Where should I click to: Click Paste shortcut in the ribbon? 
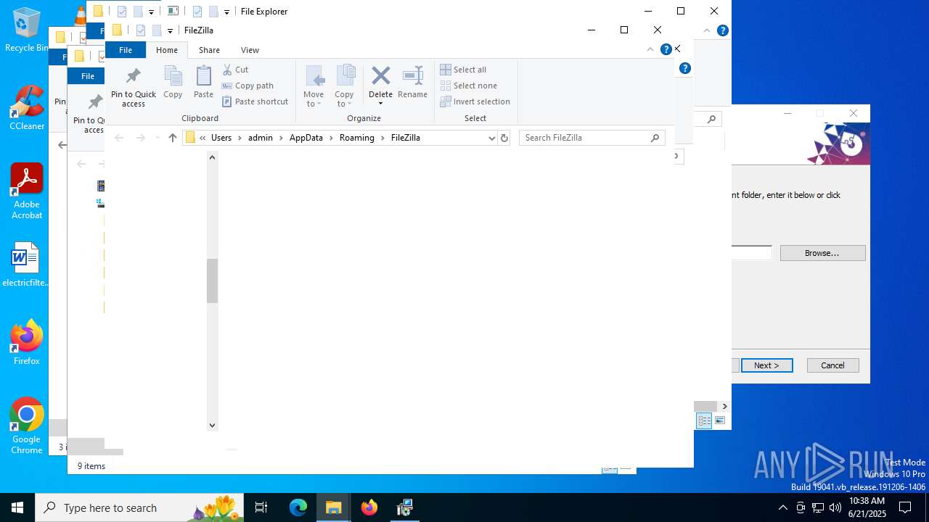tap(255, 101)
